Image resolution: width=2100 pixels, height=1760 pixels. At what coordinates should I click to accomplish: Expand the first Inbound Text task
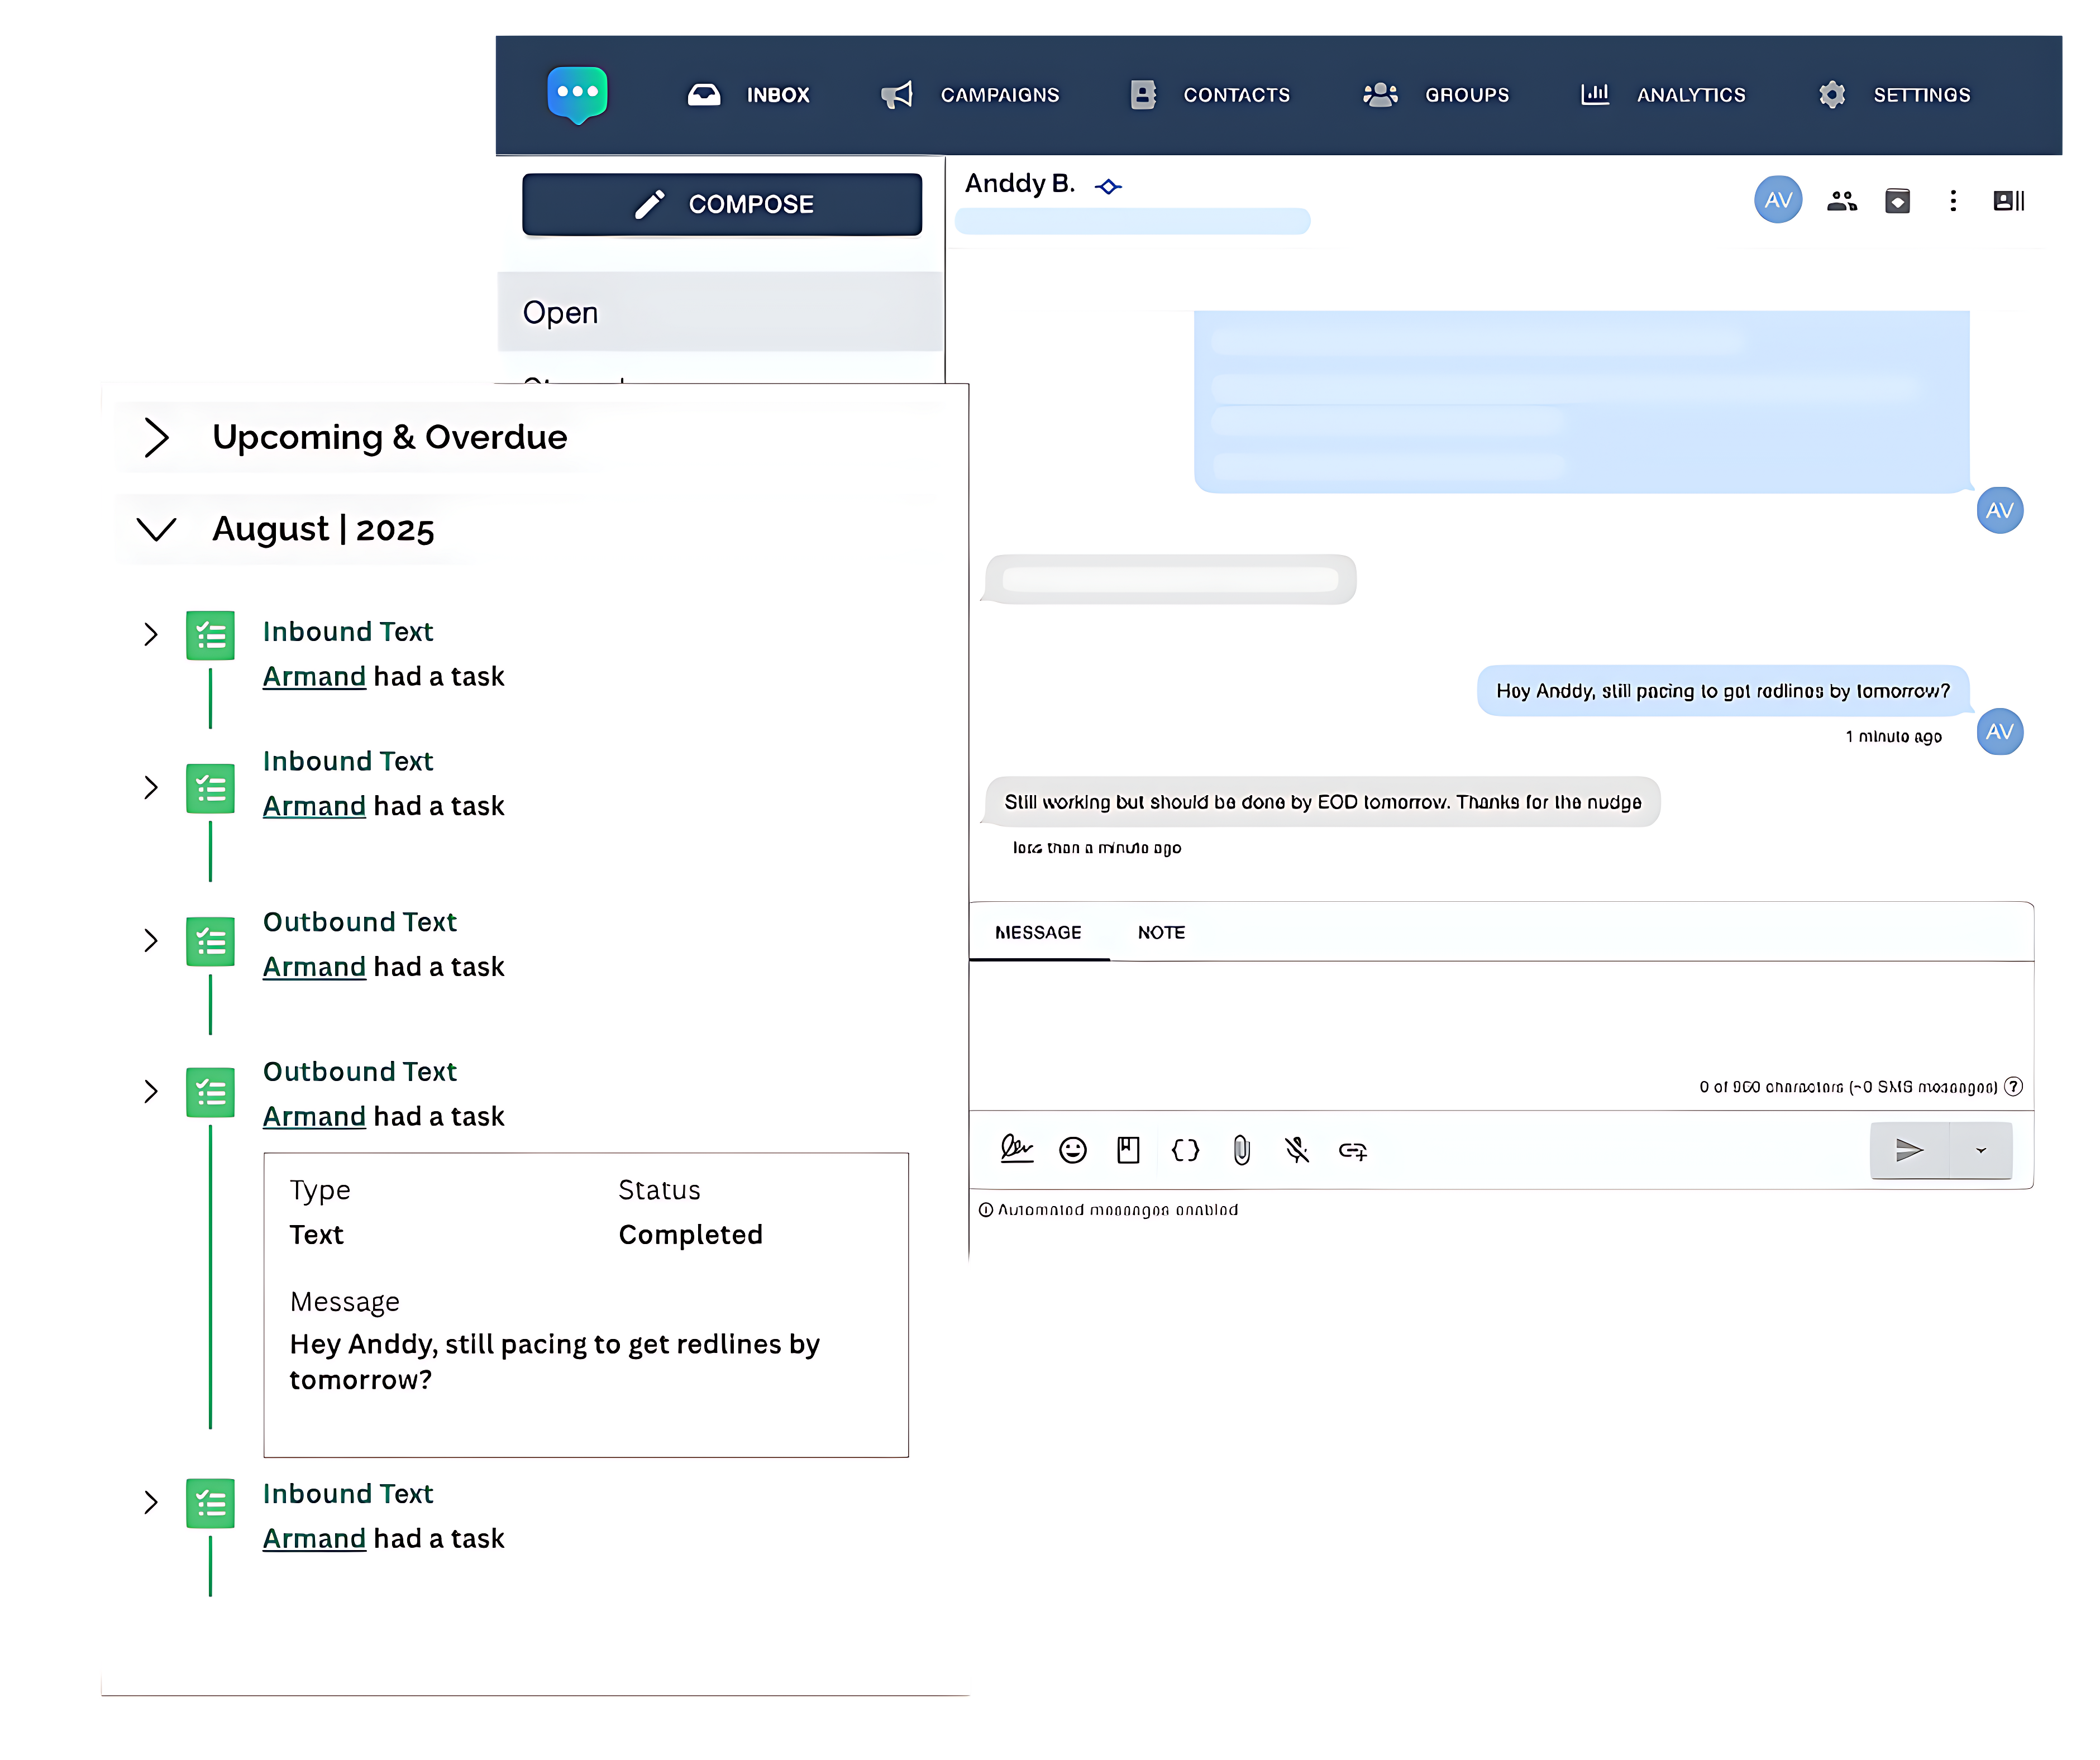click(x=151, y=634)
